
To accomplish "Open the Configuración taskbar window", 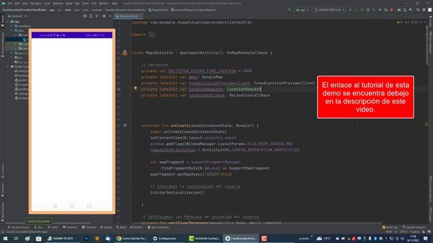I will [167, 238].
